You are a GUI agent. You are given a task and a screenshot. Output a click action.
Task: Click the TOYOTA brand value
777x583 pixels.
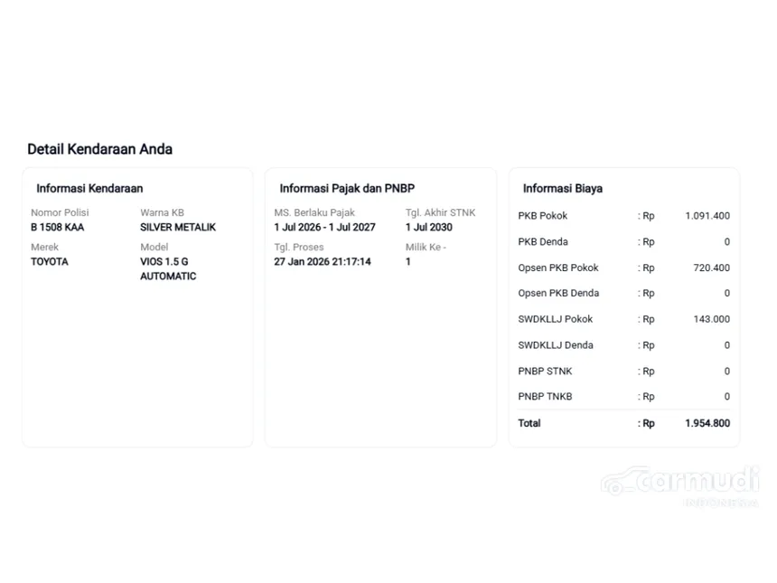pos(50,262)
